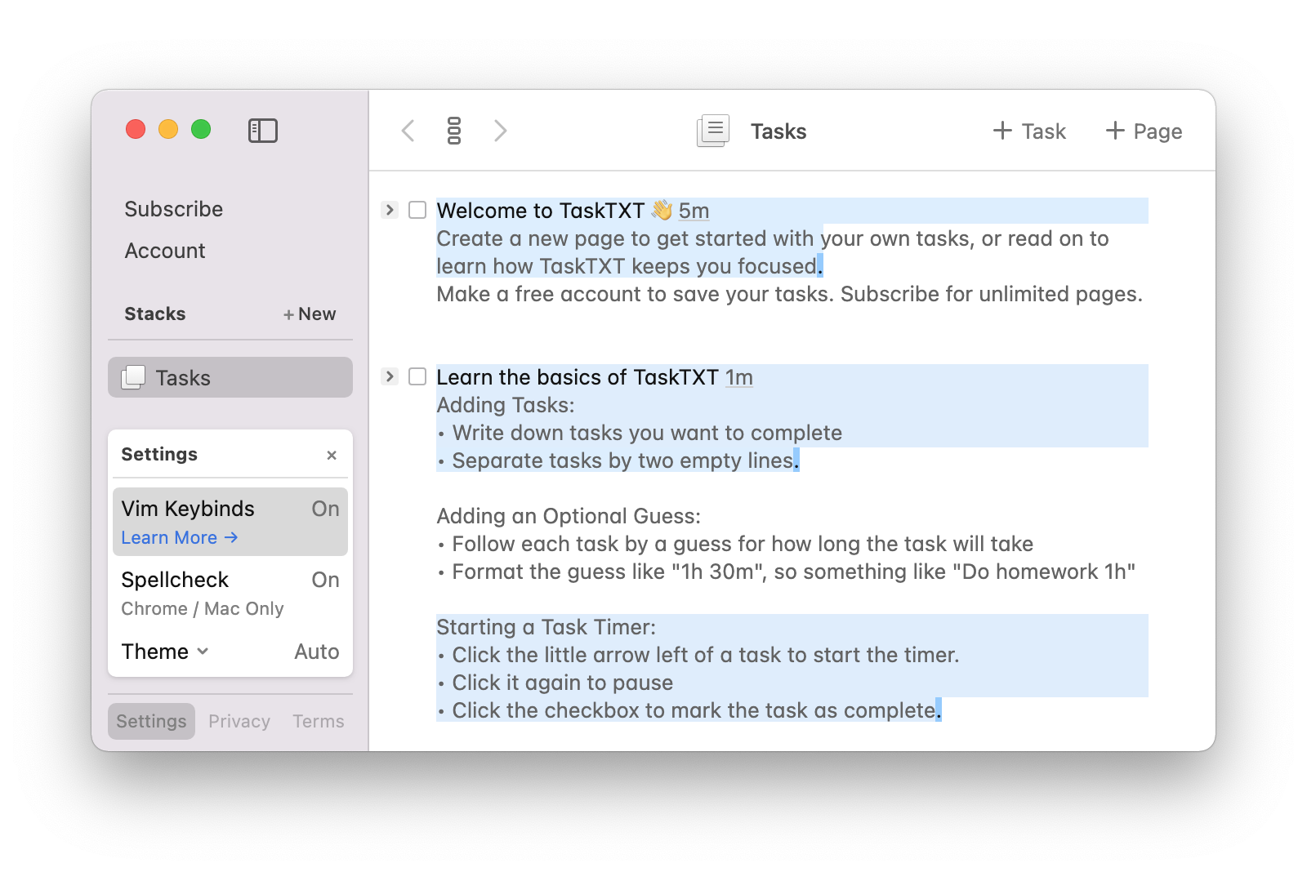1307x872 pixels.
Task: Select the Tasks stack in sidebar
Action: pos(230,377)
